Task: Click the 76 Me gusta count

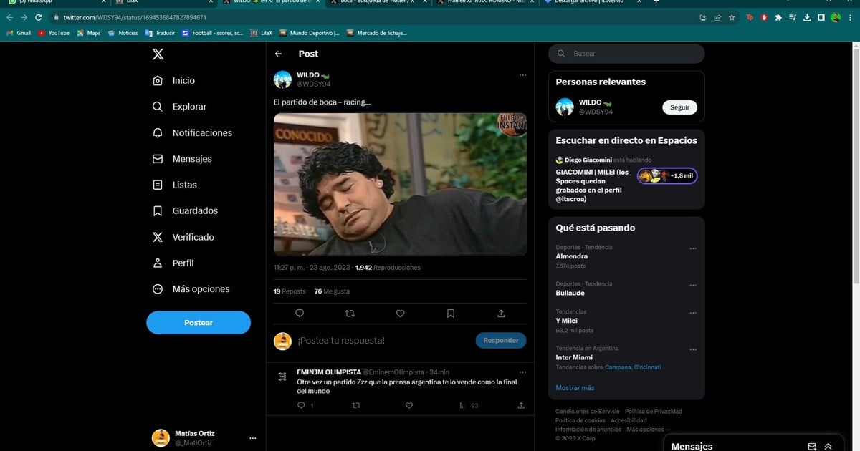Action: (x=332, y=291)
